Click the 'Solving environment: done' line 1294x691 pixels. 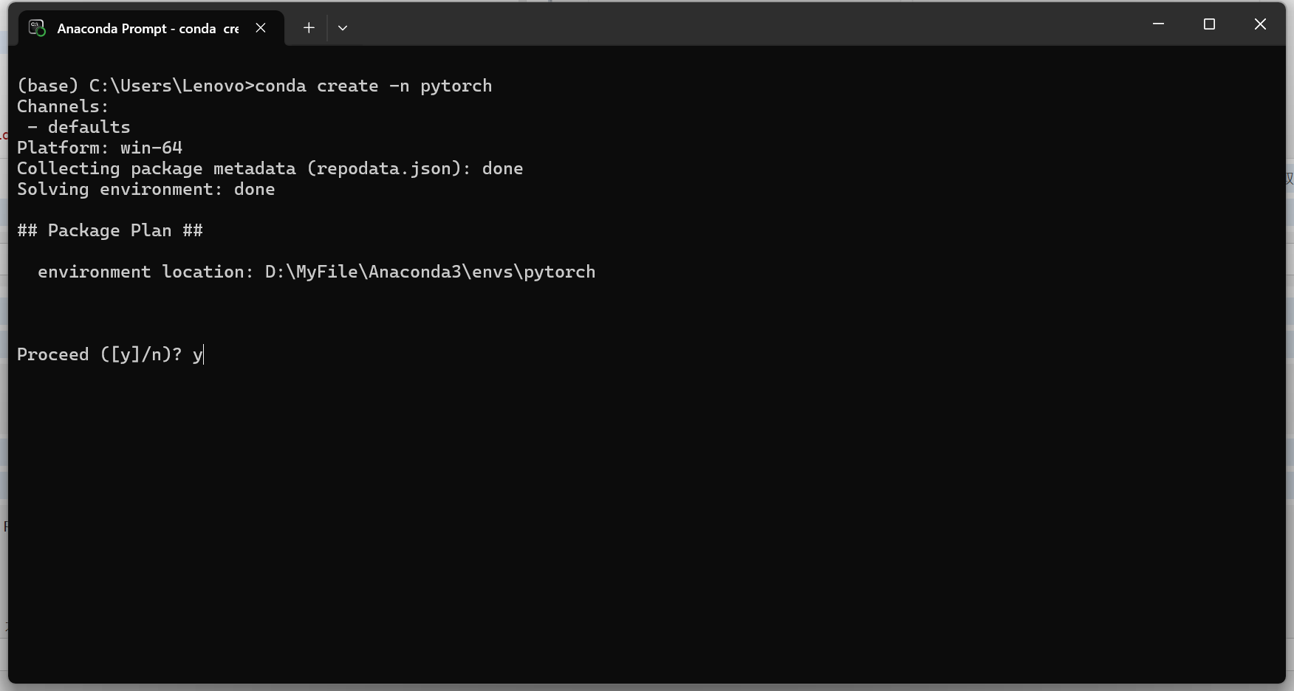[x=146, y=189]
